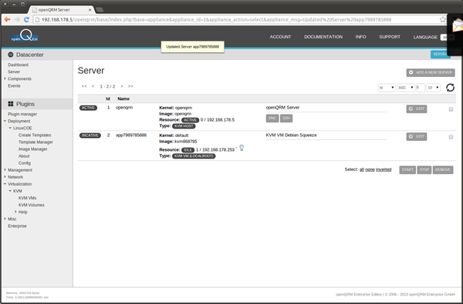
Task: Open the Info menu
Action: 360,37
